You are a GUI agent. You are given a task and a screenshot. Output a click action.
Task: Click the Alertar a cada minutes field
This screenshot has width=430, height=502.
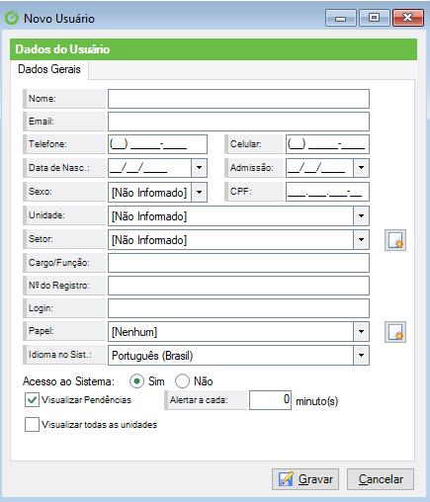coord(270,400)
